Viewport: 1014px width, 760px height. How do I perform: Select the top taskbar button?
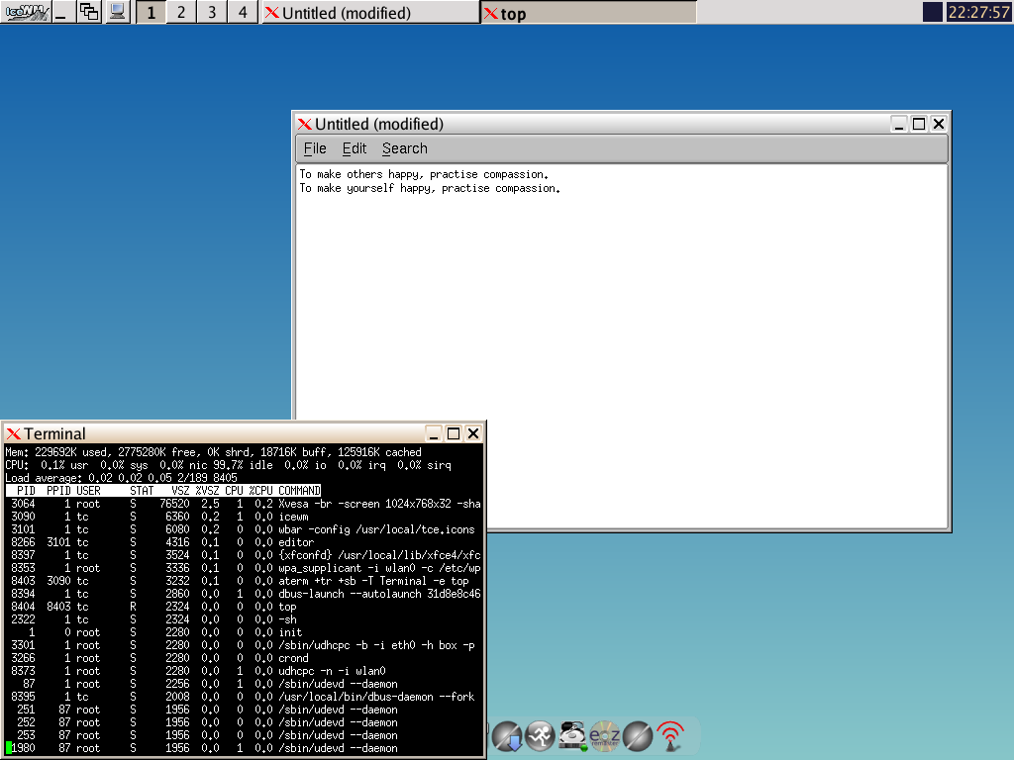(x=588, y=12)
